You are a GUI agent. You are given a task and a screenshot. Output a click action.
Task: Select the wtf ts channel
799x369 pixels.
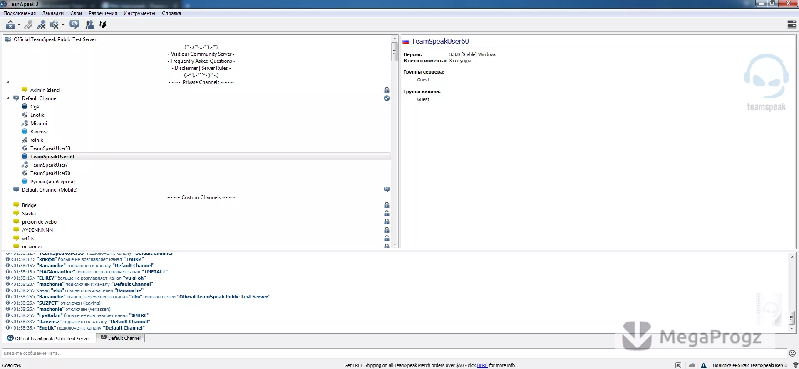coord(28,239)
